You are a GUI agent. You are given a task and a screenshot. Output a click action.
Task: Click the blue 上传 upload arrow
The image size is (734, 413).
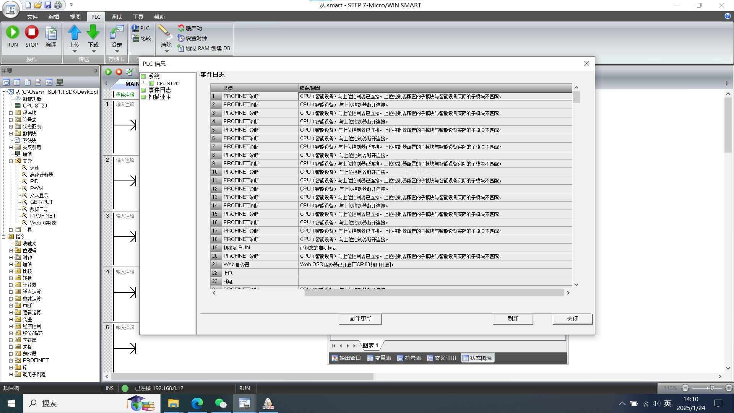pos(74,33)
